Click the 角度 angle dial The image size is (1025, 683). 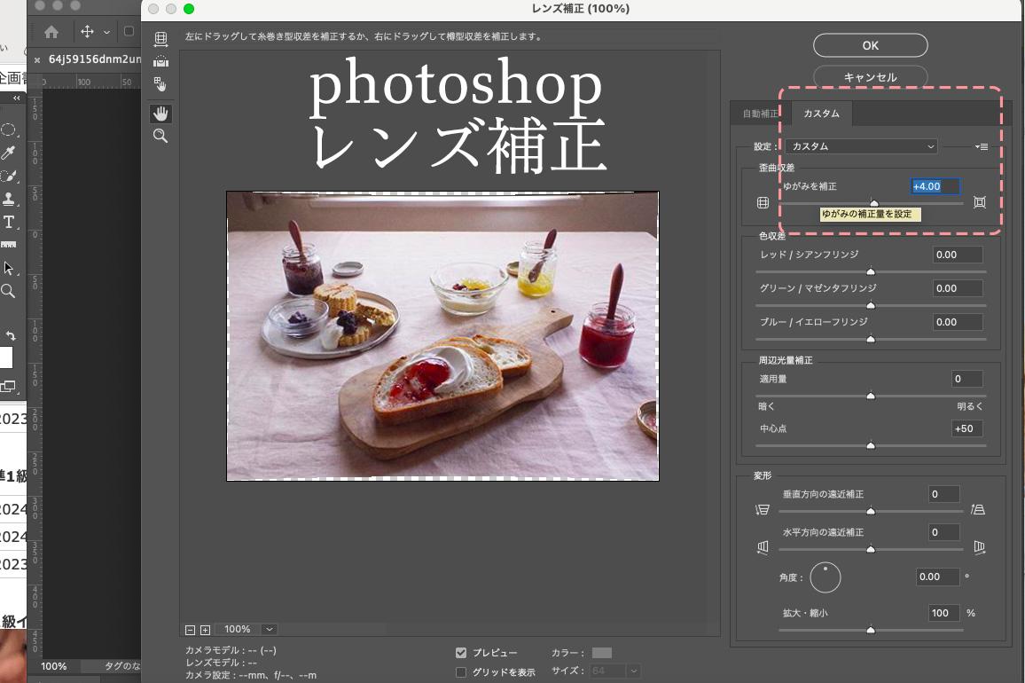tap(825, 577)
